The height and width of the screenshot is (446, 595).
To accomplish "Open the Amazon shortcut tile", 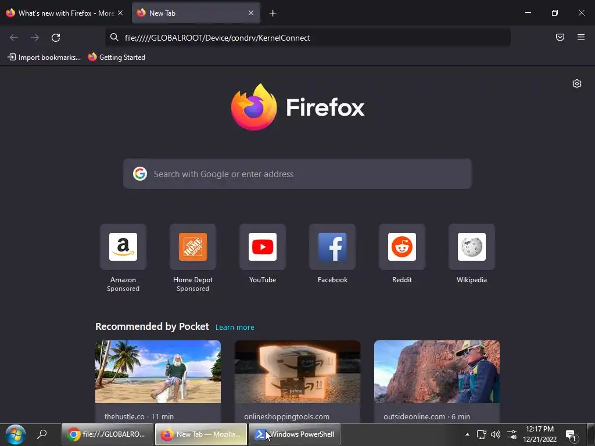I will pyautogui.click(x=123, y=247).
